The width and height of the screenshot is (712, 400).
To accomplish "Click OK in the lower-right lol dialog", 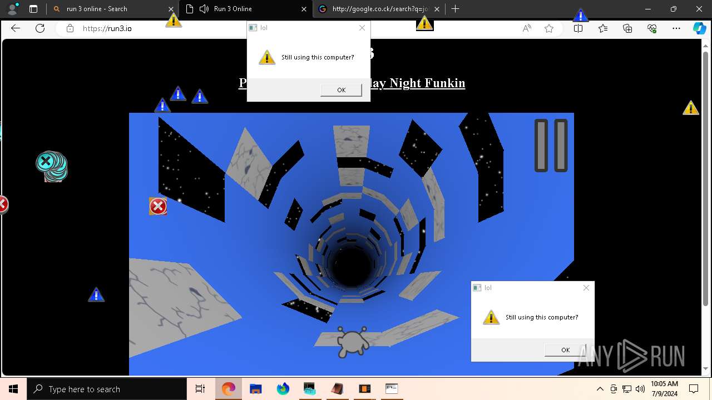I will click(565, 350).
